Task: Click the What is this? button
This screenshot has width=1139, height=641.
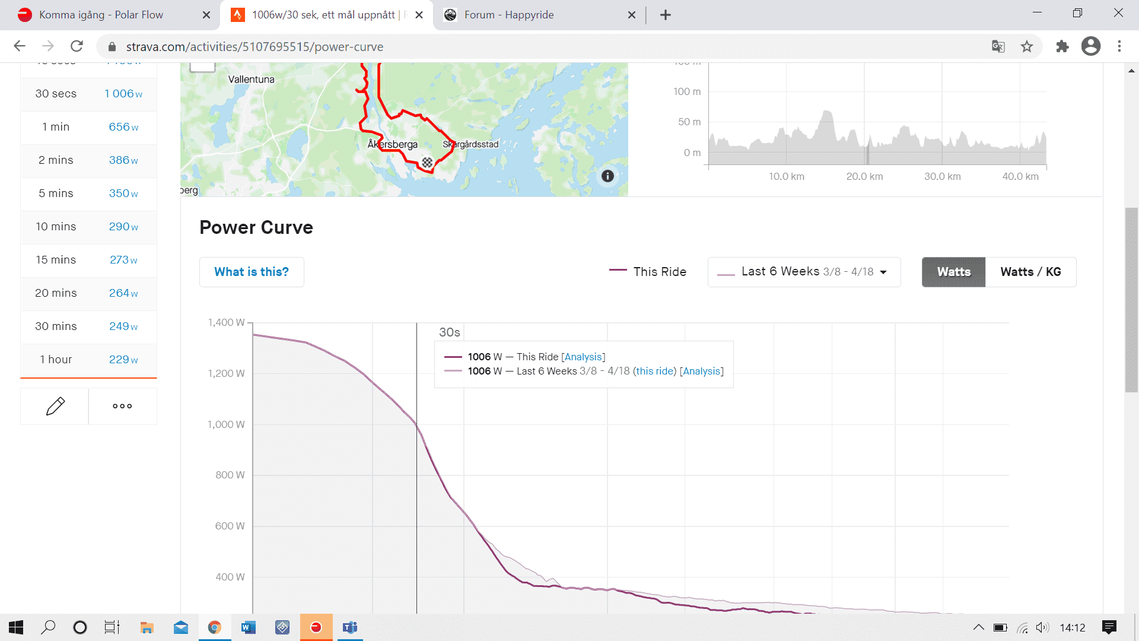Action: click(252, 272)
